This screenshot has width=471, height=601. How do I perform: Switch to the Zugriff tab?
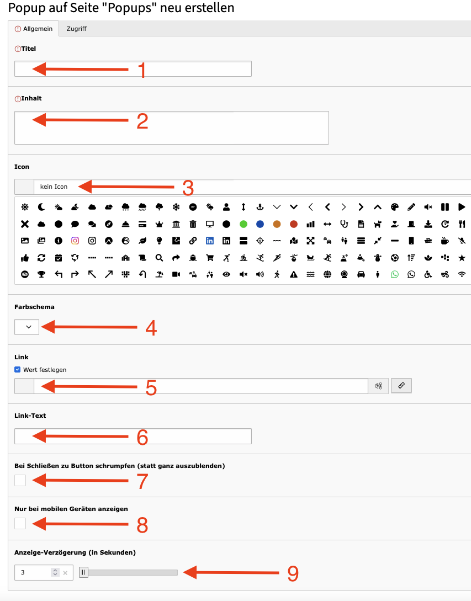[x=76, y=29]
